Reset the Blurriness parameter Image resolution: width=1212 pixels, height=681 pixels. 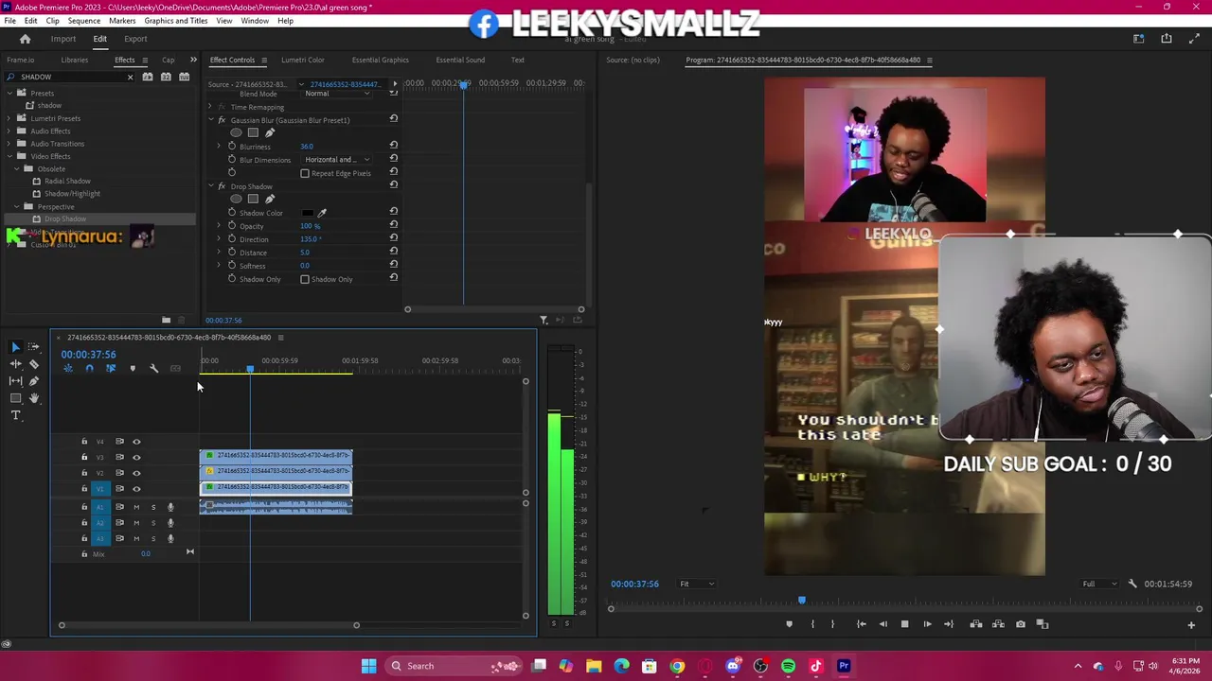393,146
